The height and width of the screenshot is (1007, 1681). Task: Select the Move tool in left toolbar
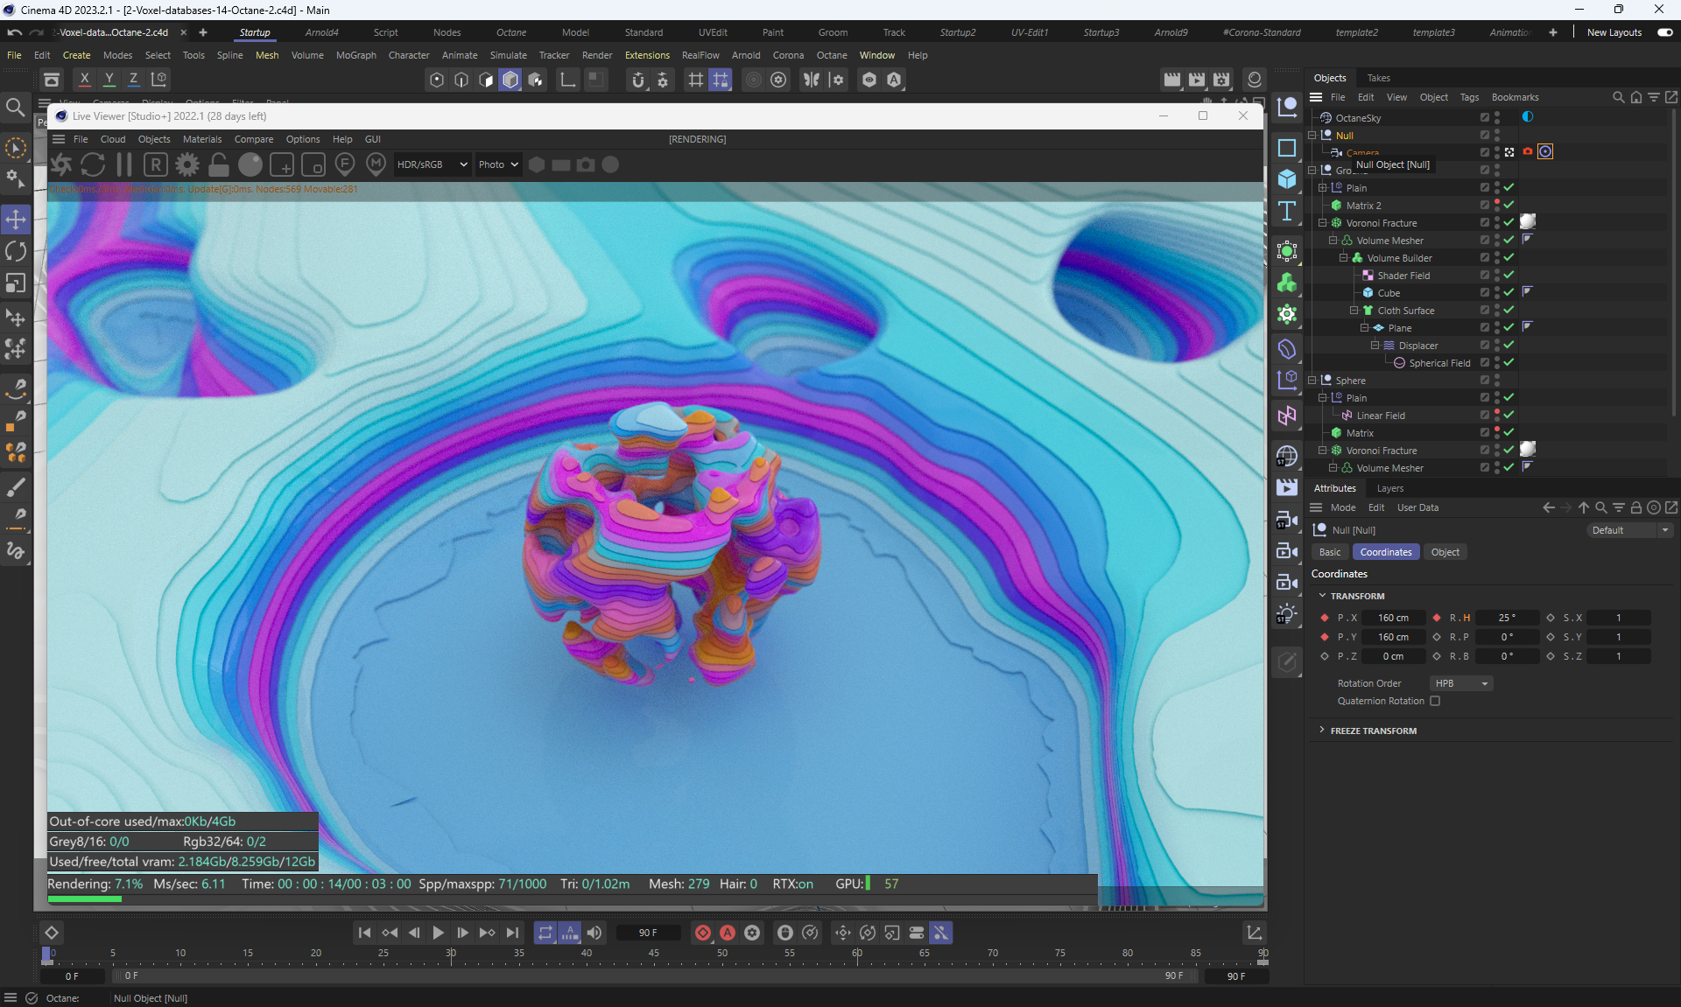[x=16, y=219]
